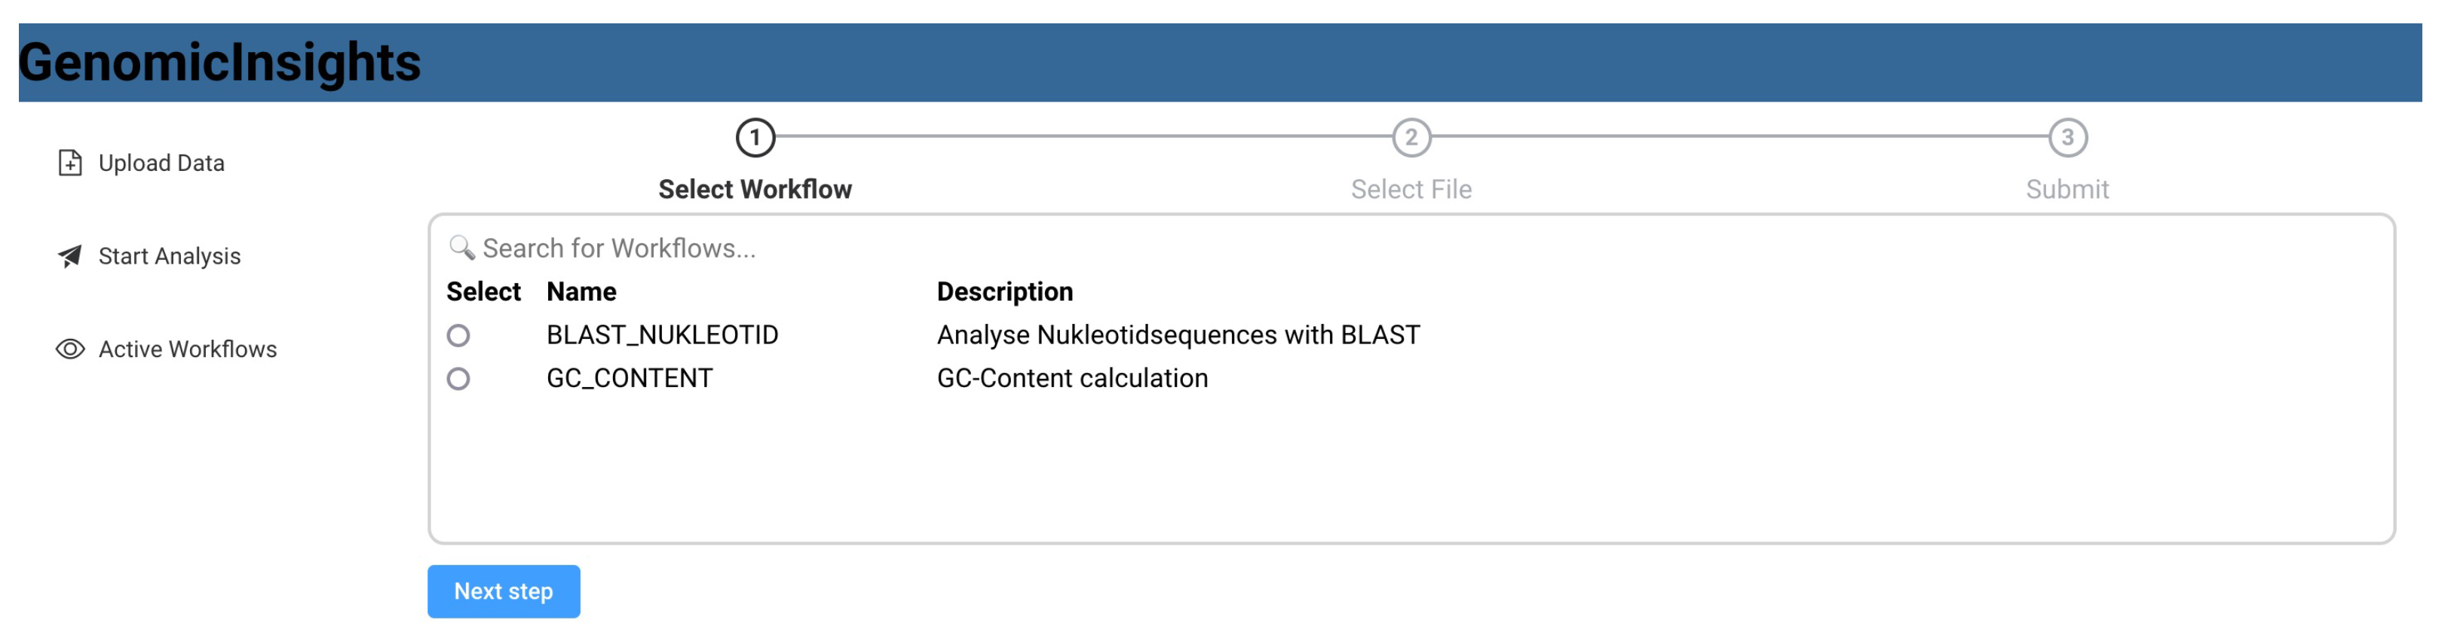Click step 1 circle in stepper
Image resolution: width=2451 pixels, height=644 pixels.
click(755, 138)
